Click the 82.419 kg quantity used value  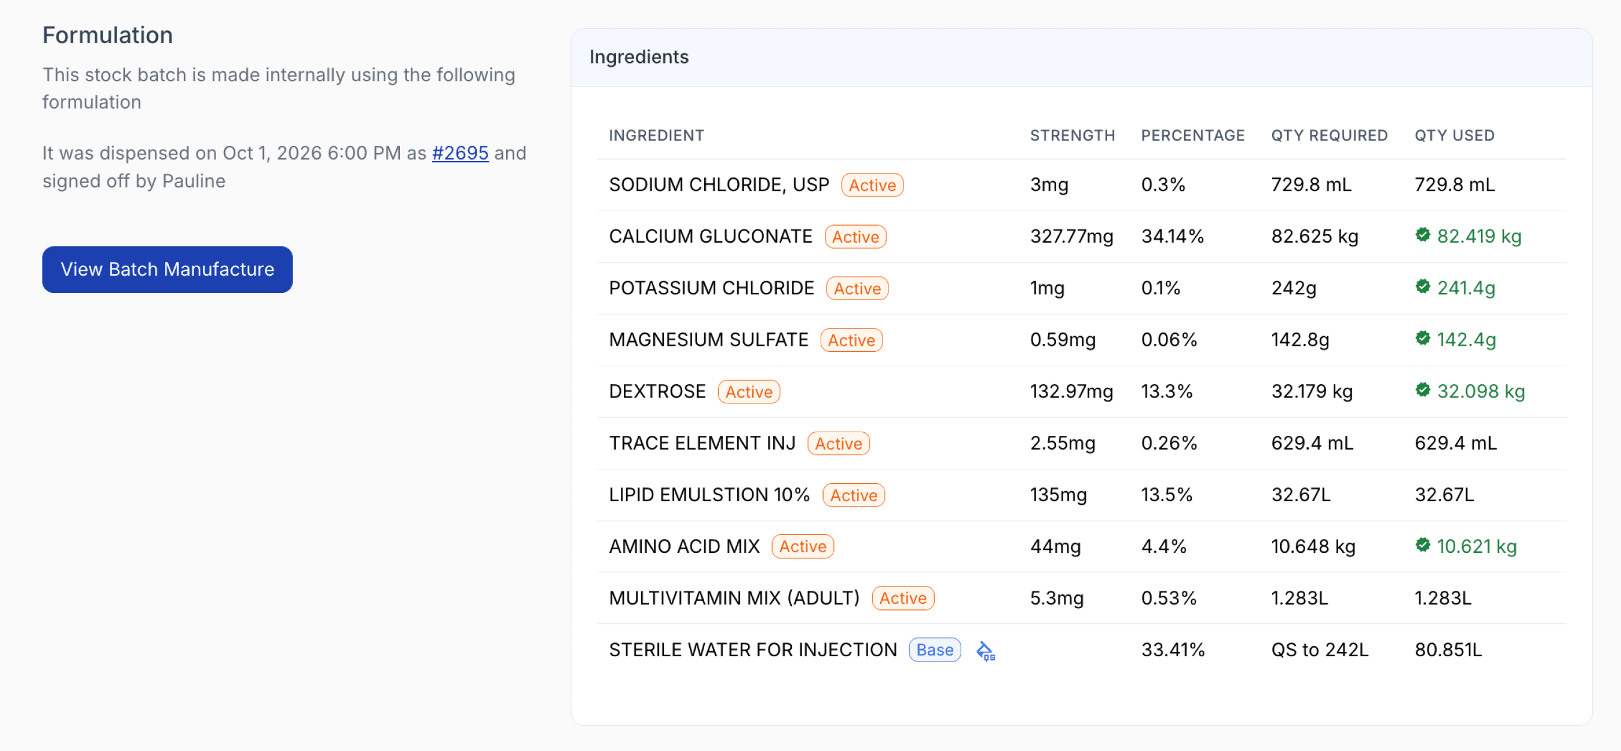[1479, 237]
